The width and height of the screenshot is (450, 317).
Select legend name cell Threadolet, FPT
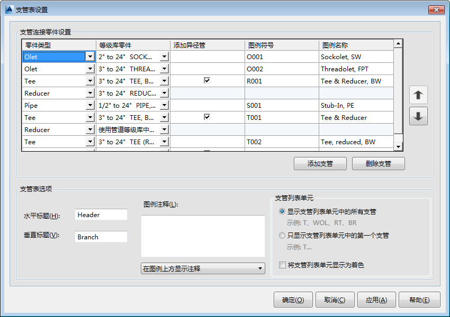point(356,69)
